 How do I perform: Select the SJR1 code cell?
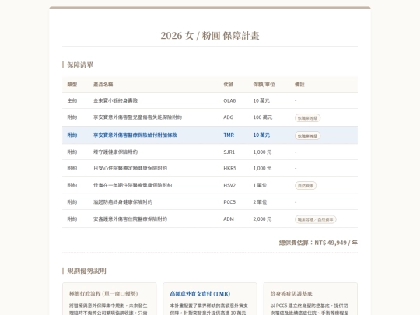(229, 152)
